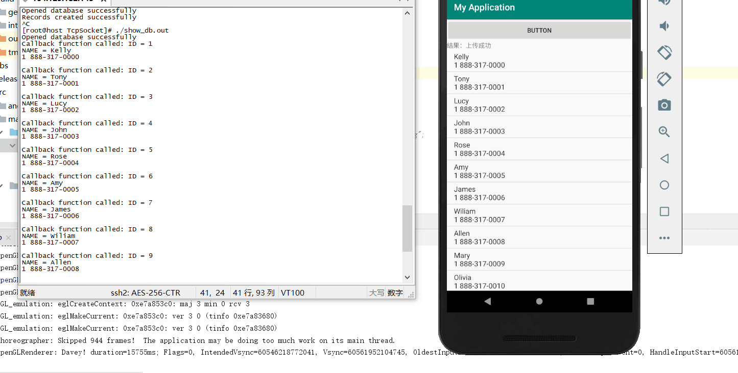Collapse the expanded tree node with down chevron

[13, 145]
